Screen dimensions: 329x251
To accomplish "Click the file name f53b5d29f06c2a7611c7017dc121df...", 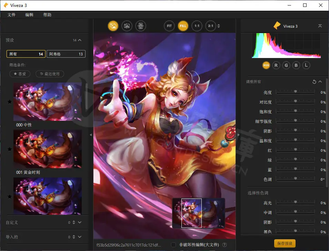I will point(129,245).
